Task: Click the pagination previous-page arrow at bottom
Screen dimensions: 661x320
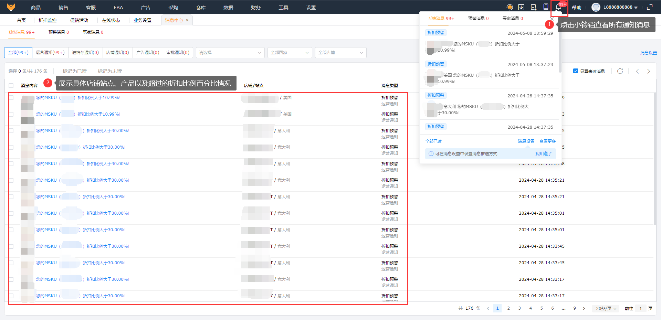Action: pos(488,308)
